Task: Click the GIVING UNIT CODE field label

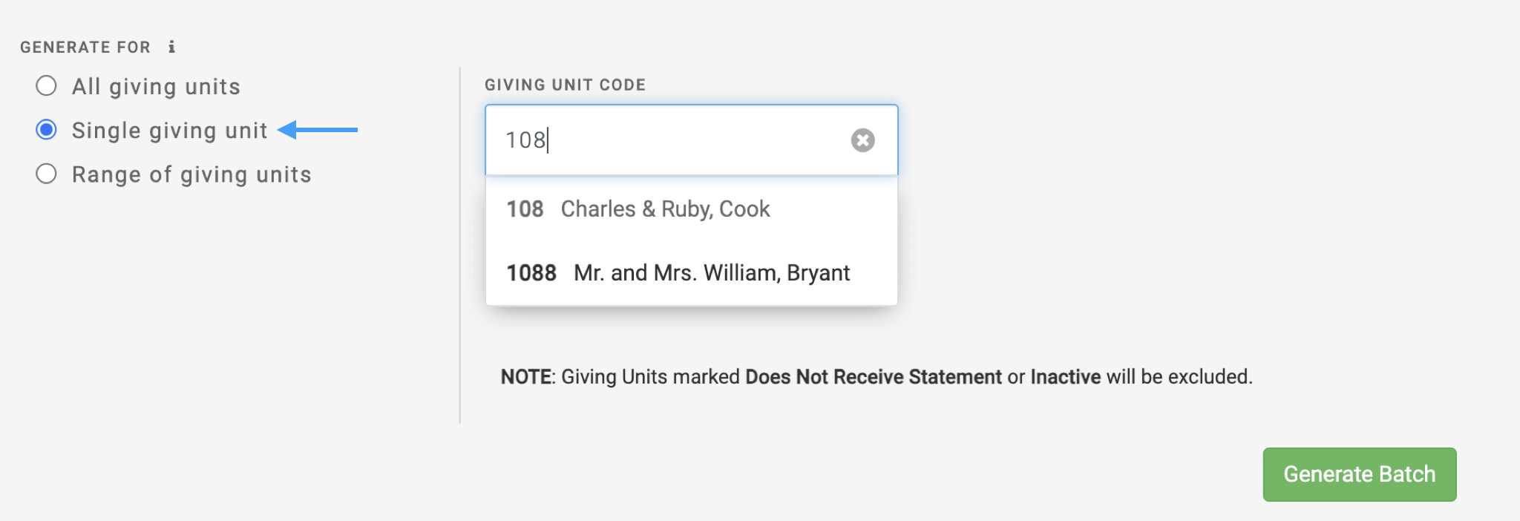Action: (x=565, y=85)
